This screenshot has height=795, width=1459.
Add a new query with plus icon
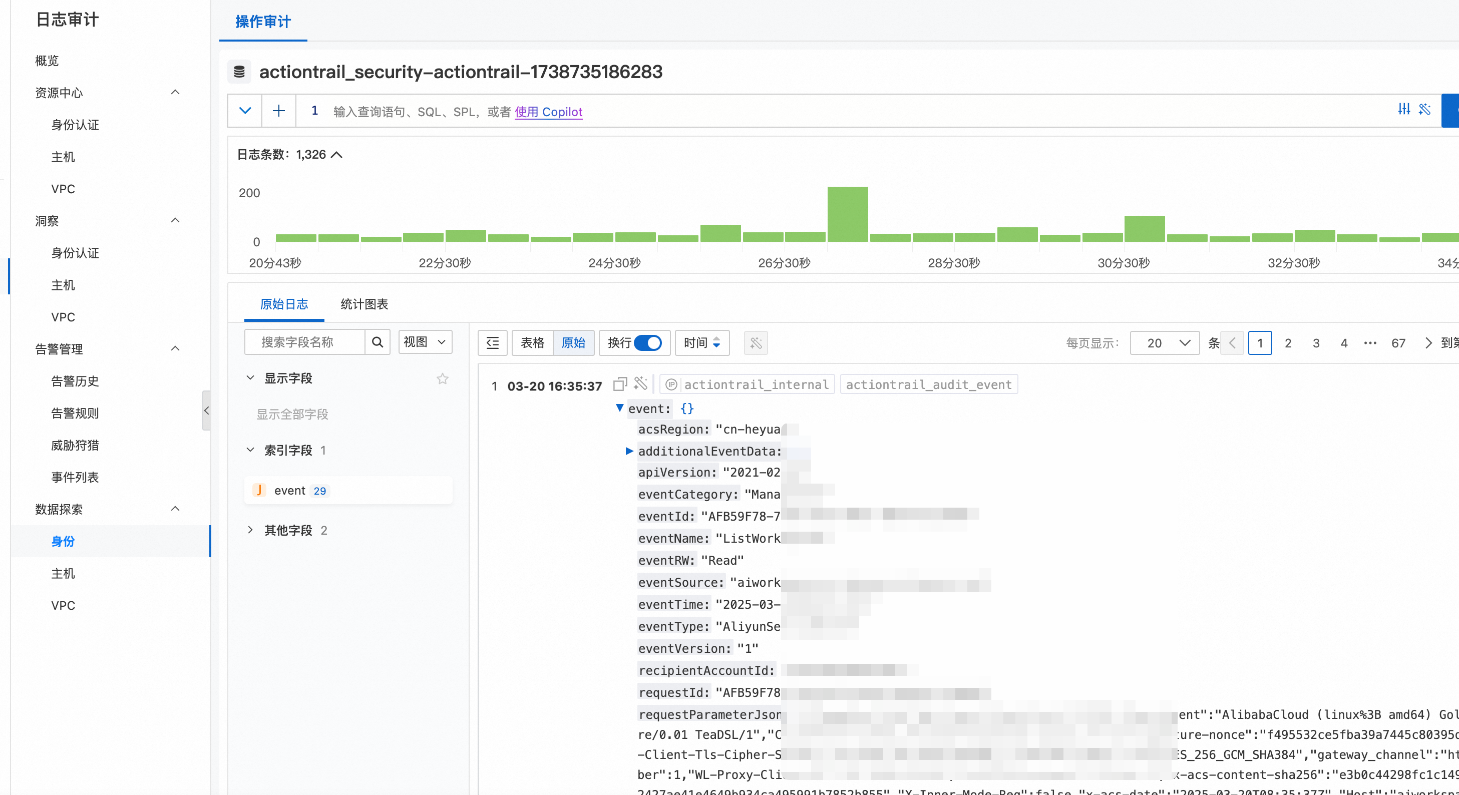(x=279, y=111)
